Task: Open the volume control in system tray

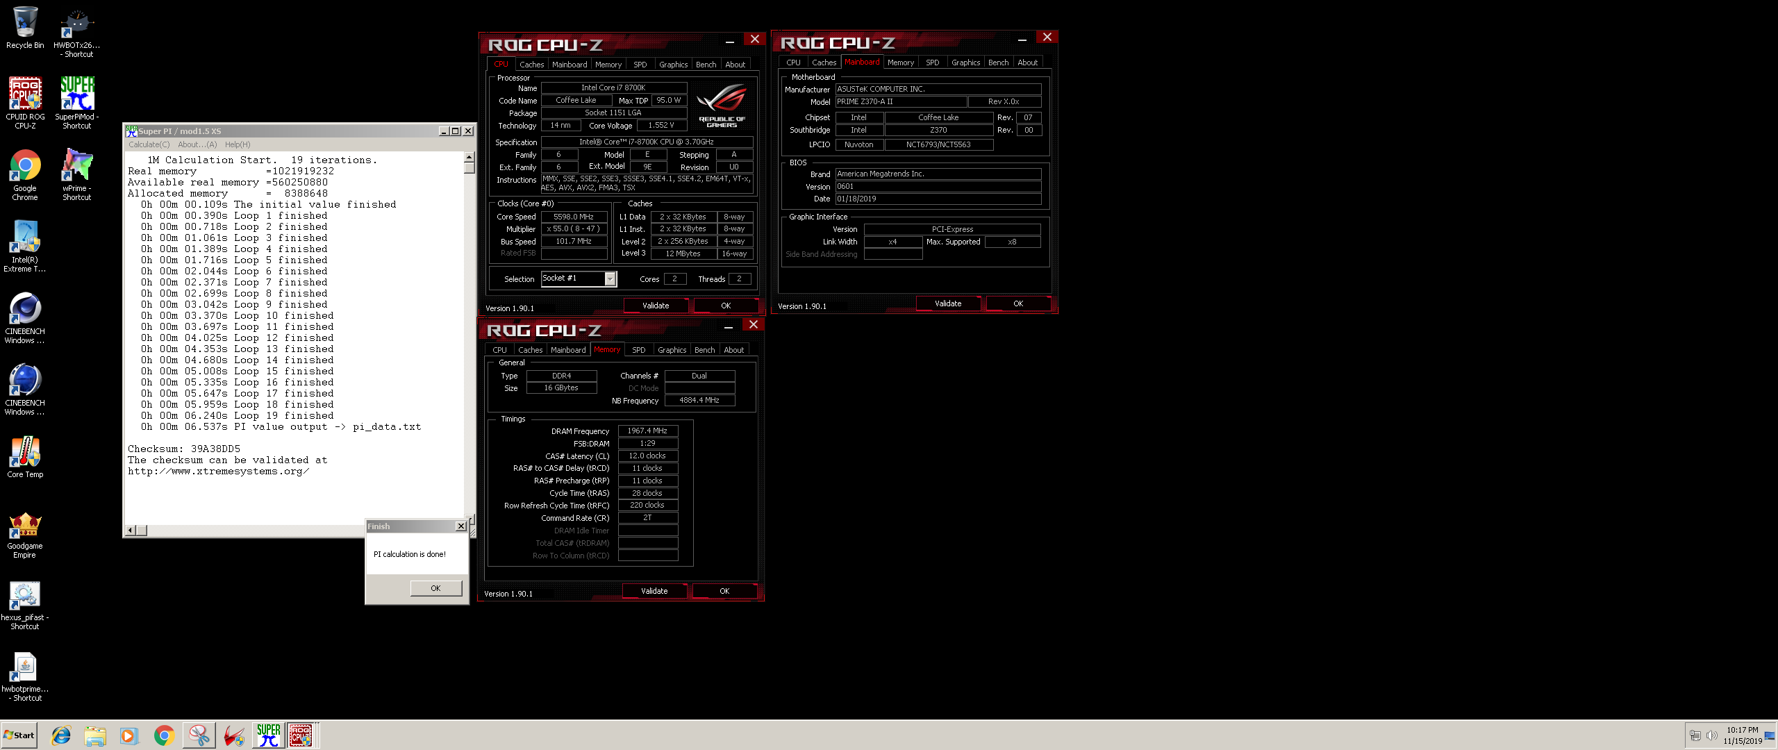Action: pos(1711,735)
